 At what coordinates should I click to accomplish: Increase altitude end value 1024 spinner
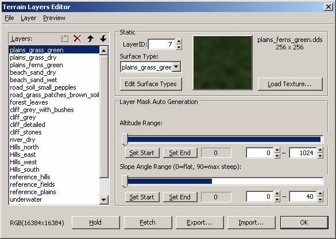320,150
